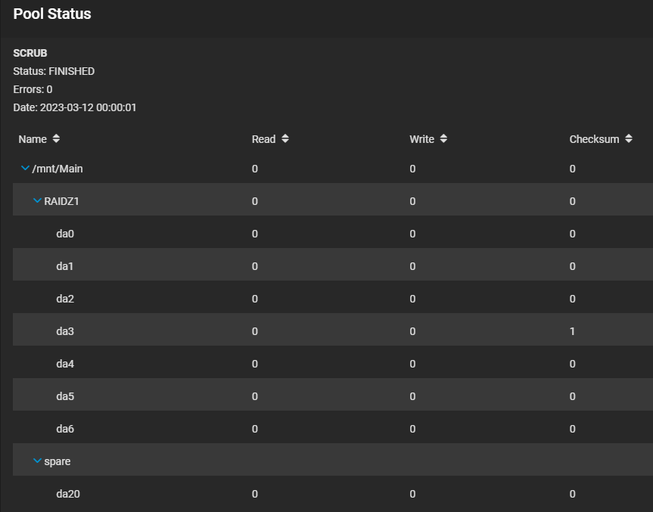
Task: Select the da5 disk row
Action: 65,396
